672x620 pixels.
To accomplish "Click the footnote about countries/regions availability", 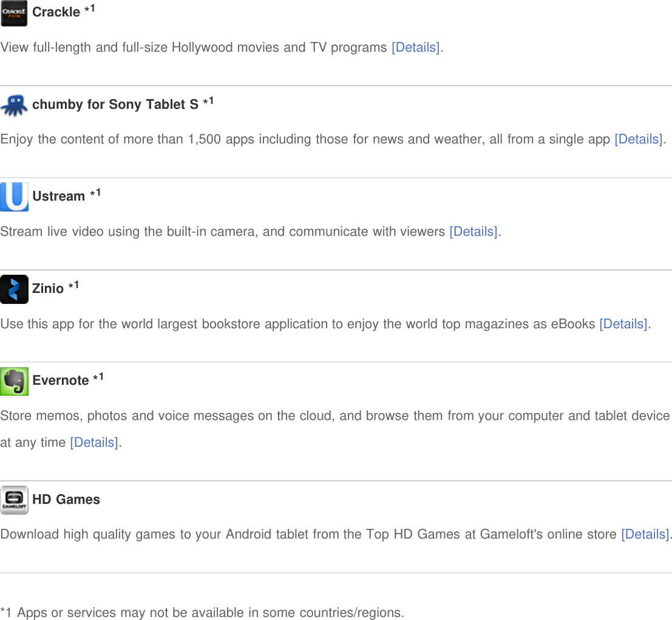I will 202,612.
